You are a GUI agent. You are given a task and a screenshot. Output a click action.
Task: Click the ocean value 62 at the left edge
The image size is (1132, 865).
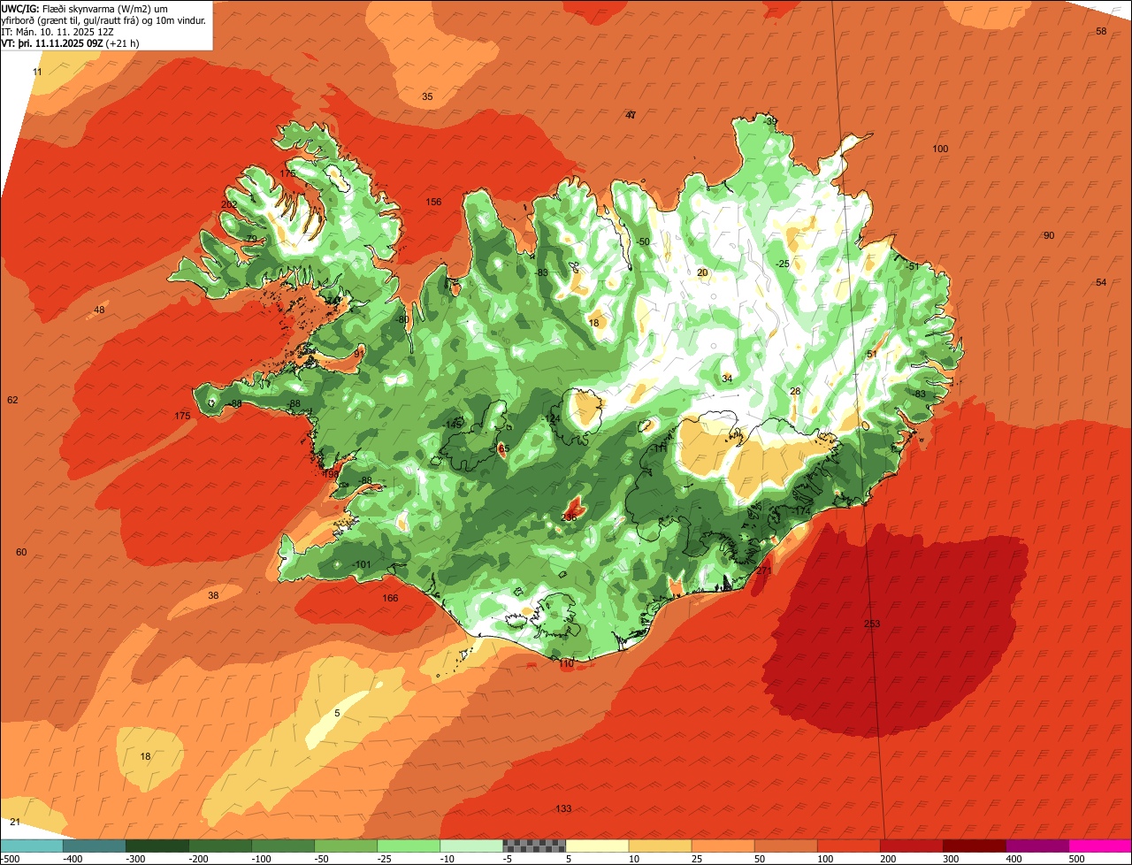click(x=12, y=401)
